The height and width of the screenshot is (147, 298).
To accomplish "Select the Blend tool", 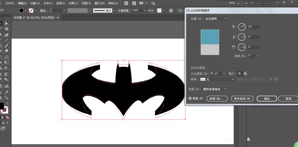I will pyautogui.click(x=7, y=80).
